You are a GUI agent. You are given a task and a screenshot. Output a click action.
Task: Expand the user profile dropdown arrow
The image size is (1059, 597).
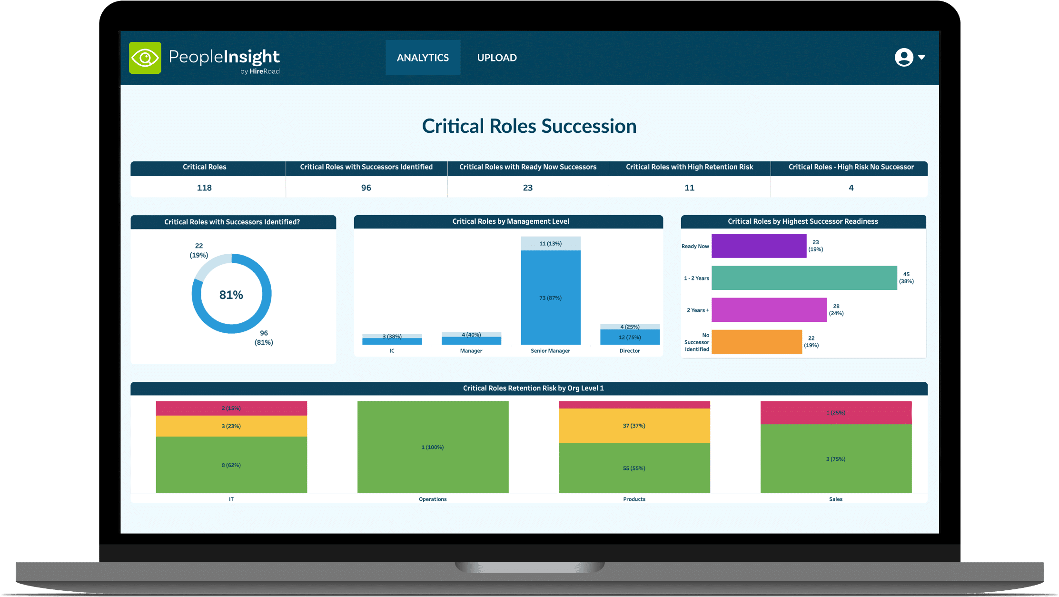pyautogui.click(x=921, y=57)
